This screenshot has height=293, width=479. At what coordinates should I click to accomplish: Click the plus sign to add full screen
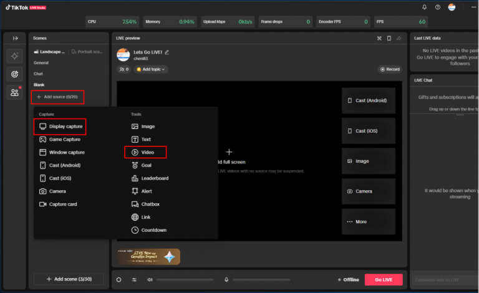(x=229, y=152)
